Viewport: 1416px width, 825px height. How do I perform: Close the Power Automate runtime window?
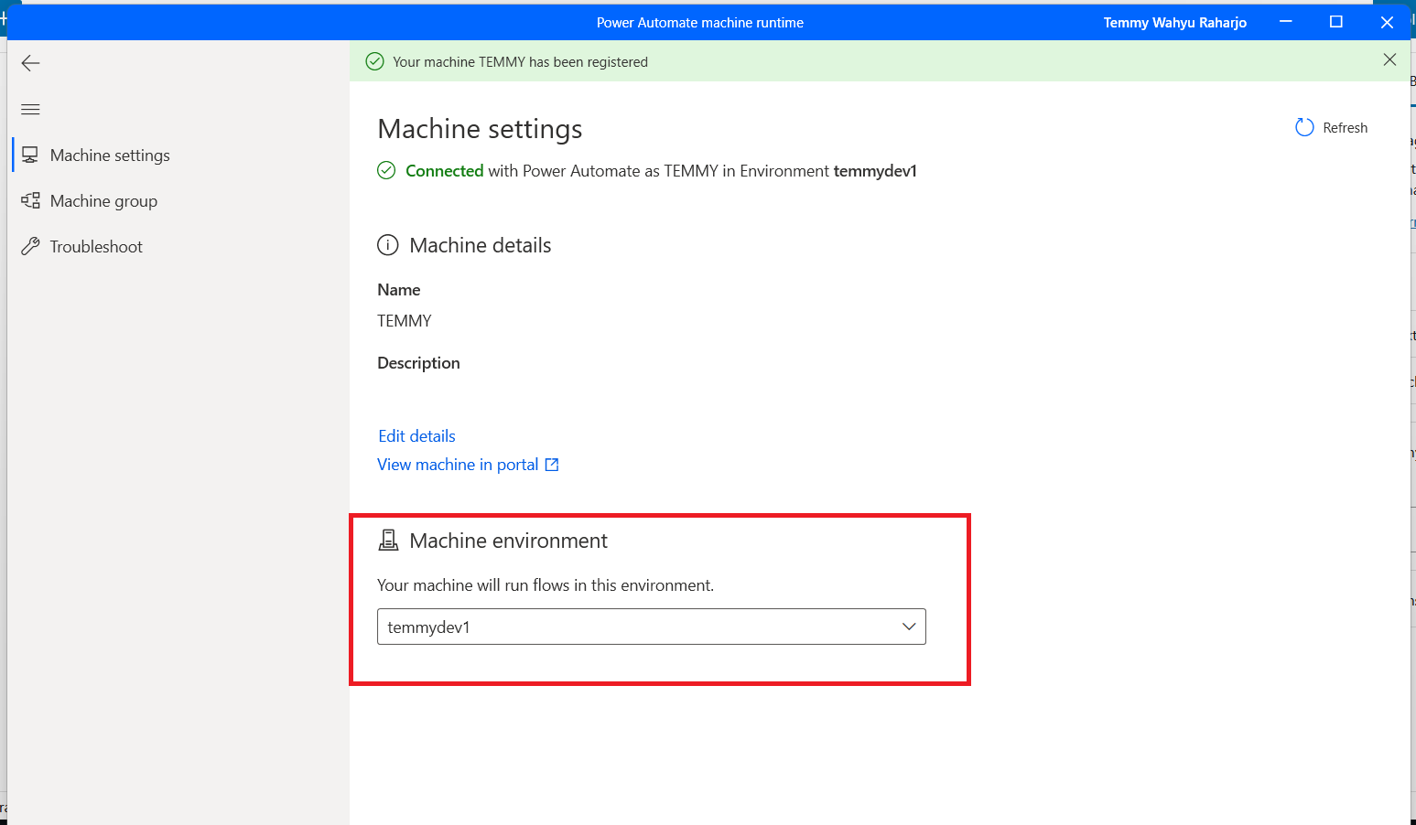pos(1387,22)
